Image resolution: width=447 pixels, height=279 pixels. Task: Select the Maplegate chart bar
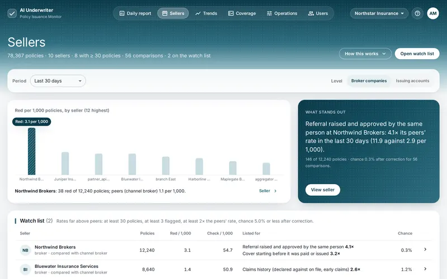[232, 168]
